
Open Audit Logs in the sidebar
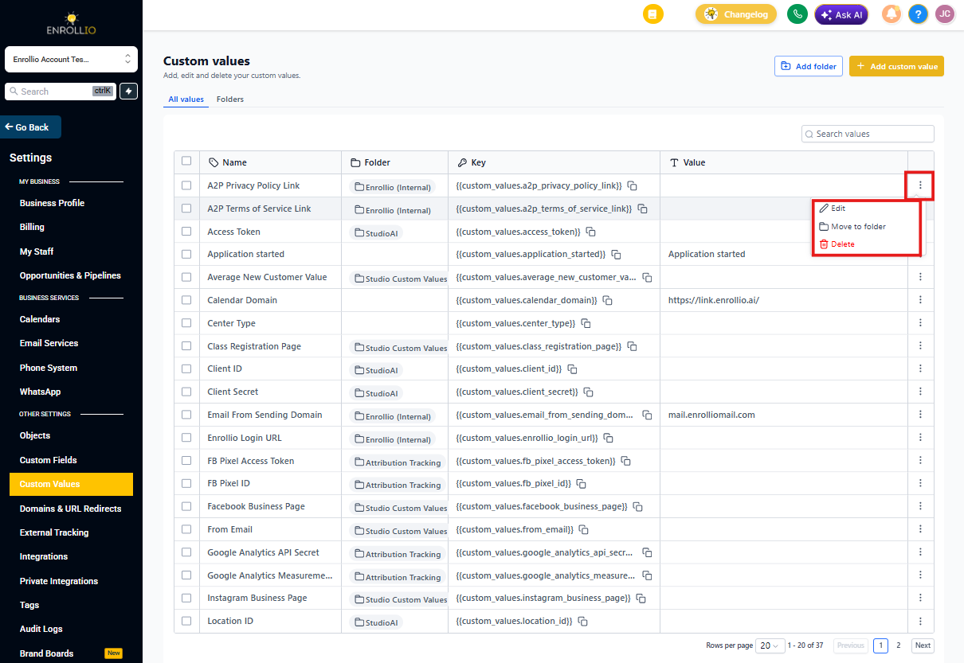[x=41, y=629]
